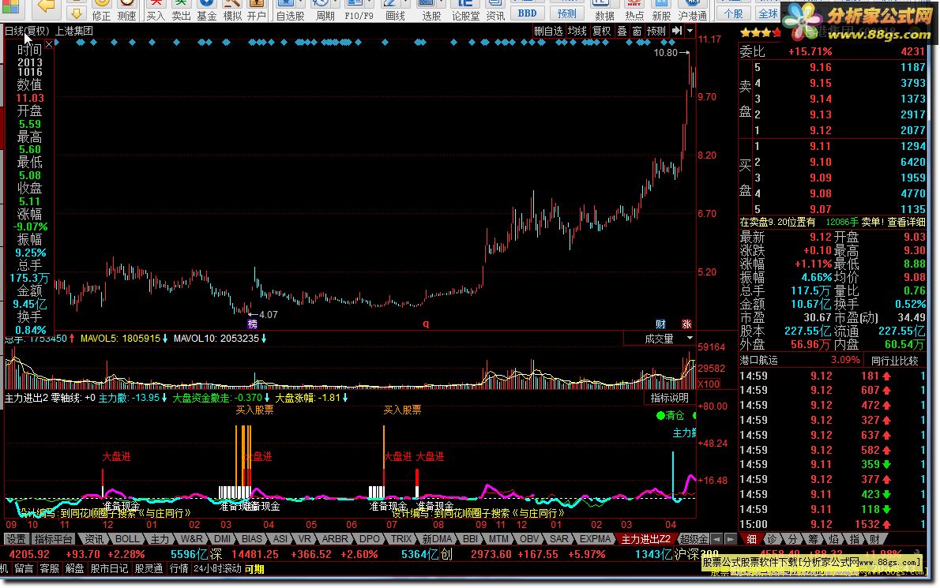Select the 主力进出Z2 indicator tab
The height and width of the screenshot is (588, 940).
[x=645, y=540]
